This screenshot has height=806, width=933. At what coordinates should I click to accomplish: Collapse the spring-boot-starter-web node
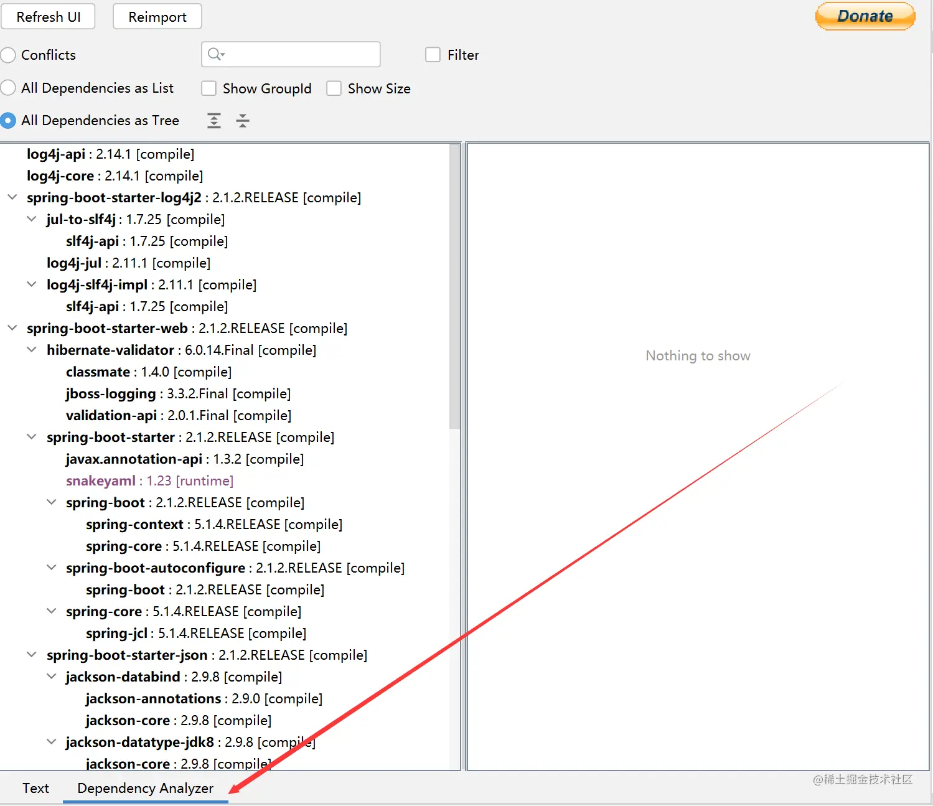tap(12, 328)
